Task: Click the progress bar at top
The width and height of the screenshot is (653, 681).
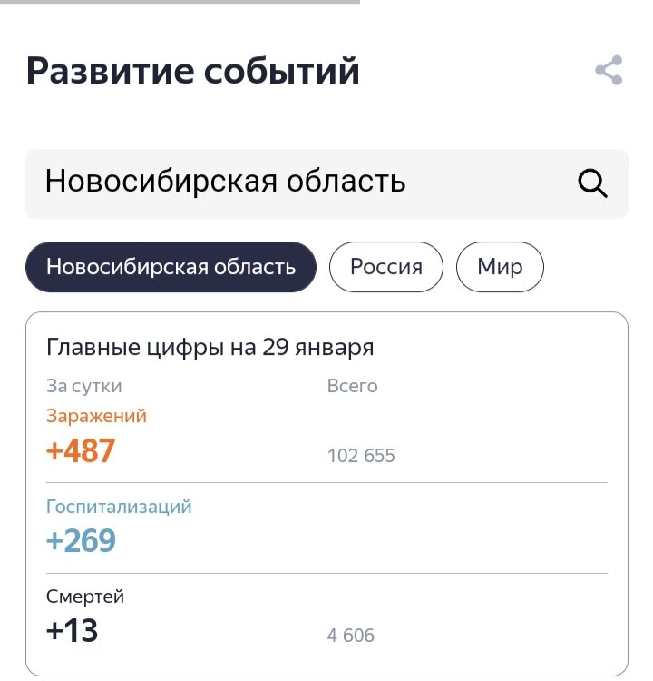Action: pyautogui.click(x=180, y=2)
